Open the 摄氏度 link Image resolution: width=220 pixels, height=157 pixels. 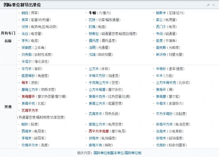94,41
